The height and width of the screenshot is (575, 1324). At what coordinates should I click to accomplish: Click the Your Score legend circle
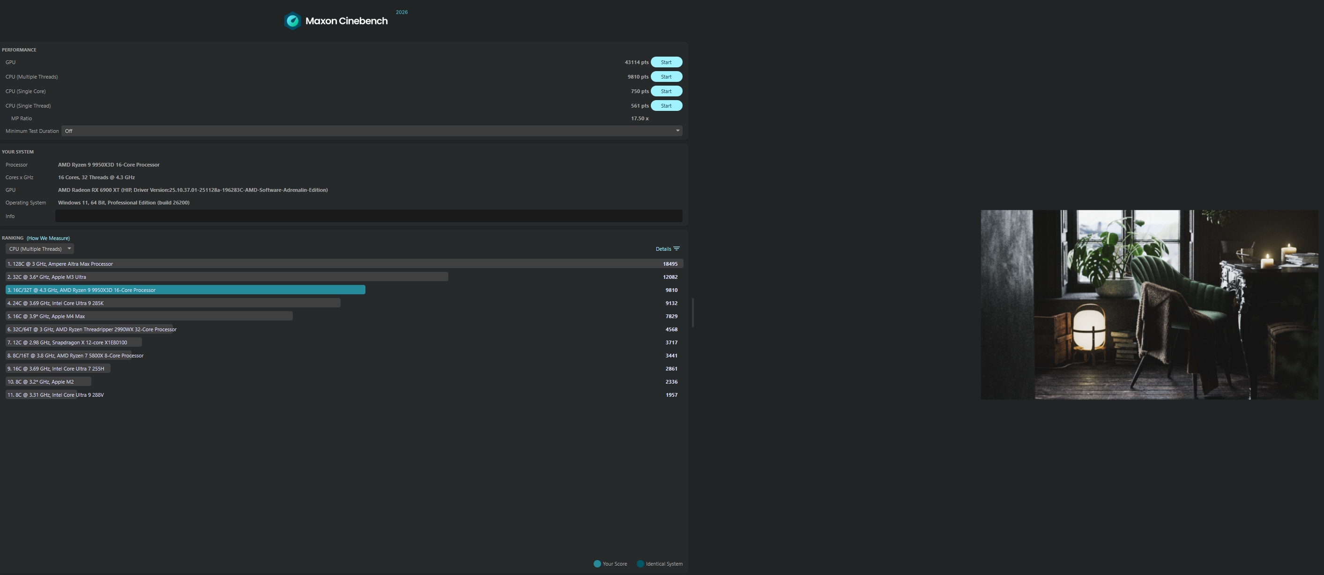point(597,564)
